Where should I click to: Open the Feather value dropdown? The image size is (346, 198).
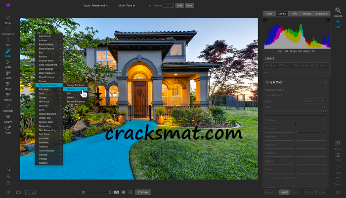point(169,5)
